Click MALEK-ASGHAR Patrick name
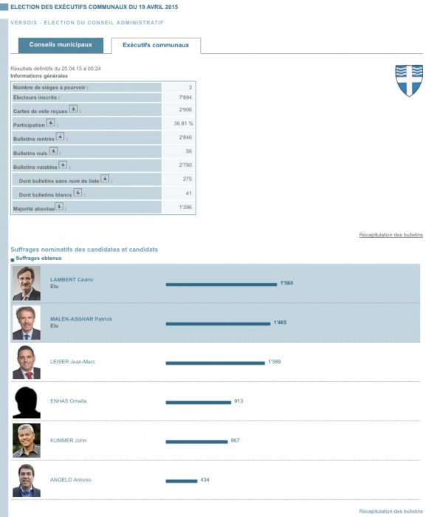 point(81,319)
